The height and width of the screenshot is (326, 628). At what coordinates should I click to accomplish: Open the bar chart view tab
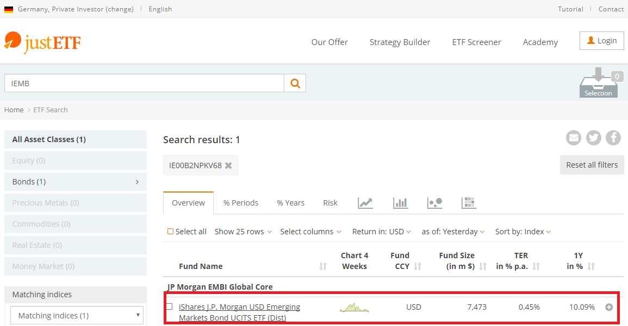point(401,203)
